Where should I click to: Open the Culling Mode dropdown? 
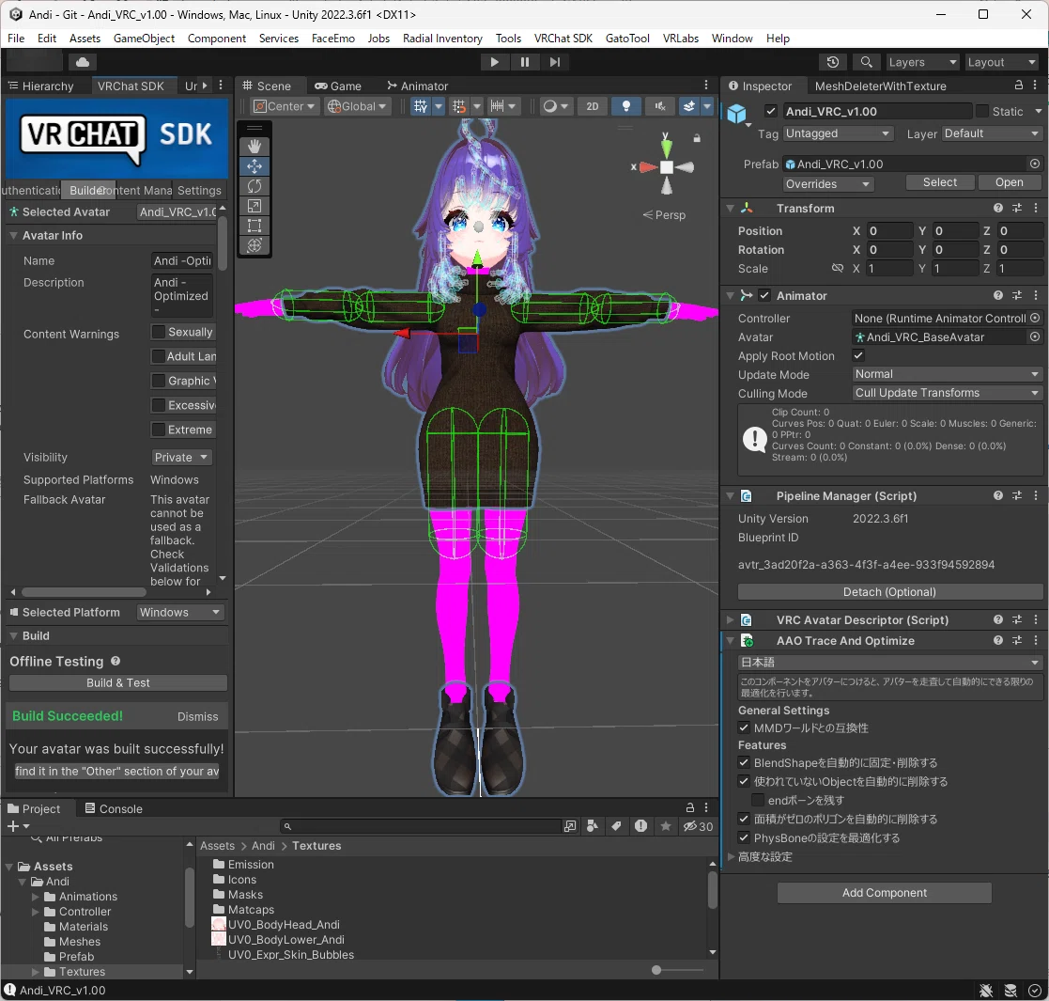tap(948, 393)
